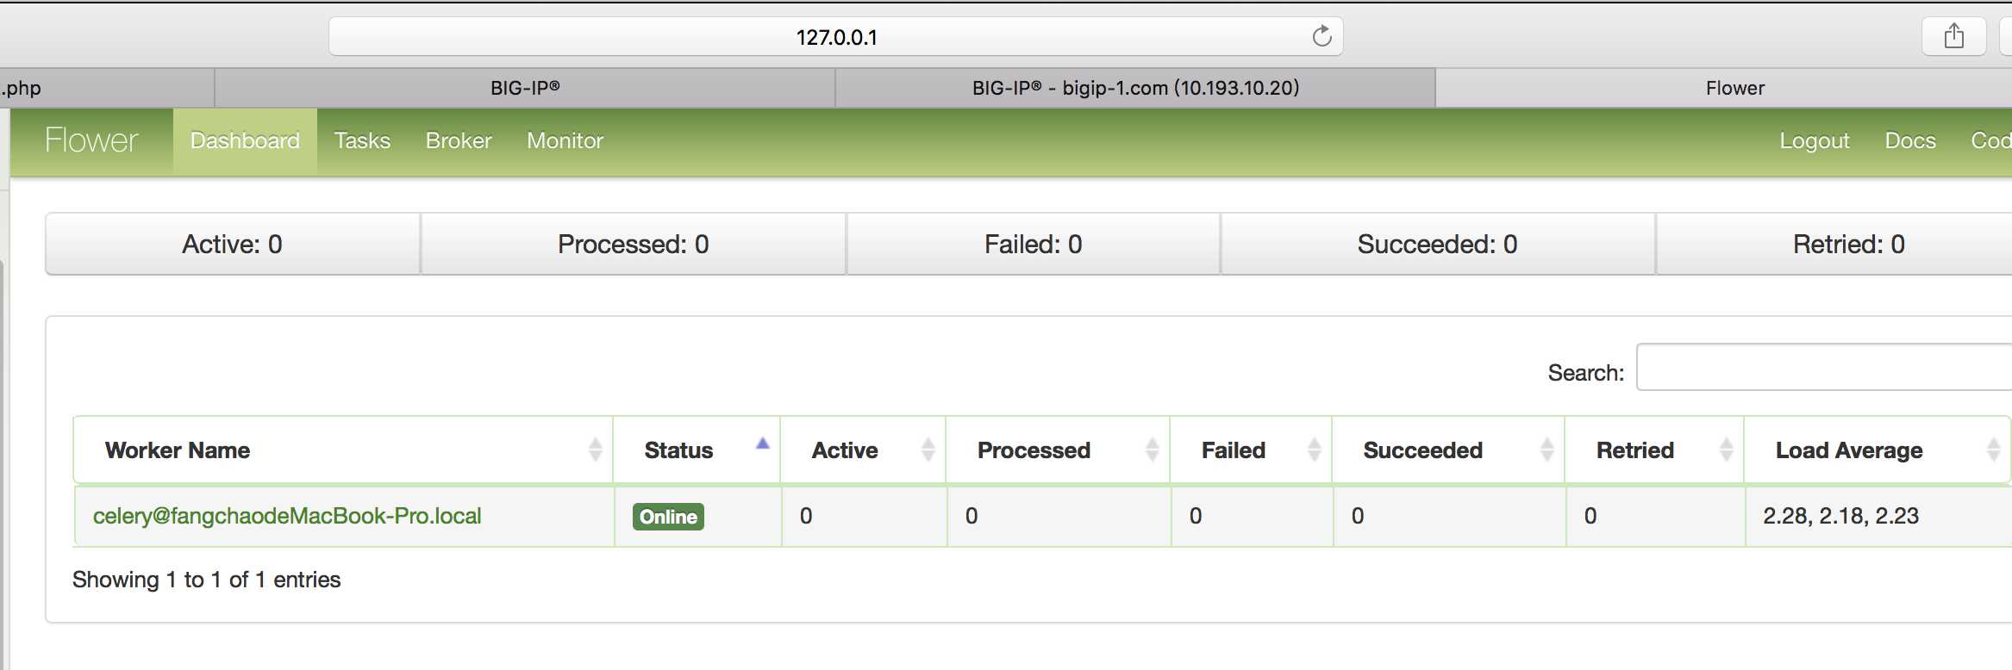Sort table by Succeeded column arrows

click(x=1546, y=450)
